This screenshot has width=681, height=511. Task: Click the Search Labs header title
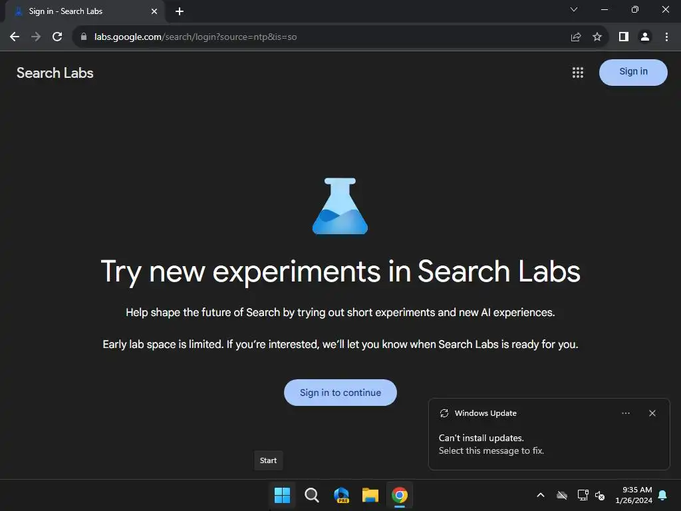click(55, 73)
